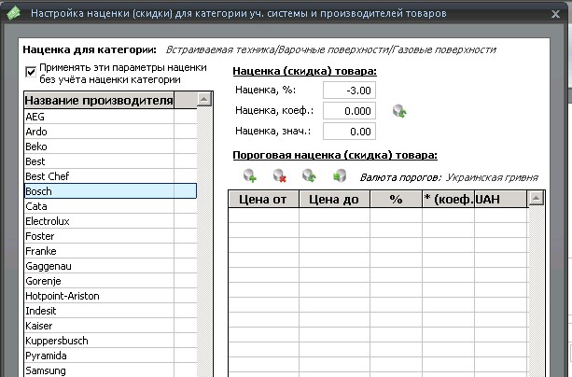The width and height of the screenshot is (572, 377).
Task: Select manufacturer Foster
Action: (110, 236)
